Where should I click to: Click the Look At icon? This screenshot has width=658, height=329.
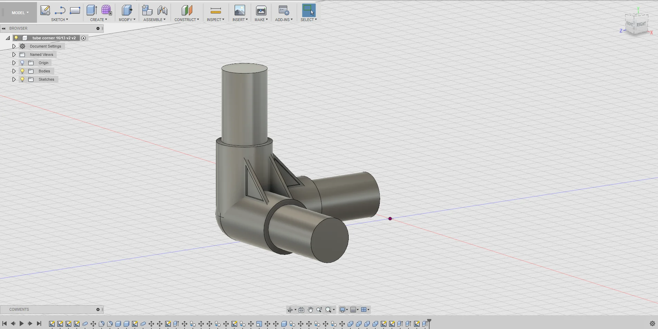pos(301,310)
